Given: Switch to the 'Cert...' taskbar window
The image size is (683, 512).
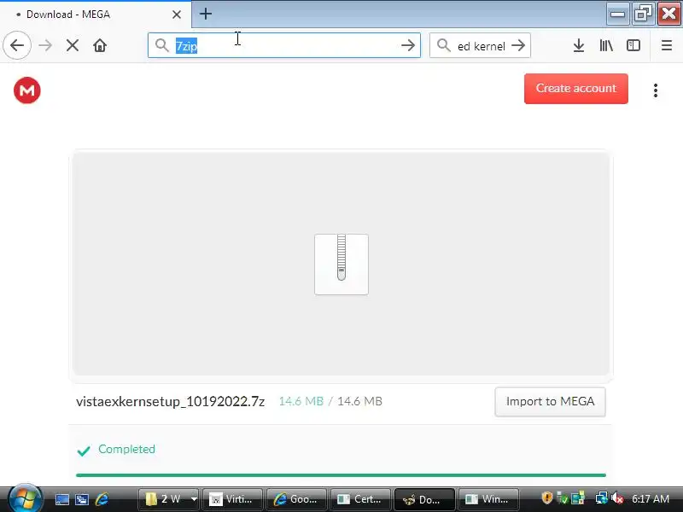Looking at the screenshot, I should point(360,499).
